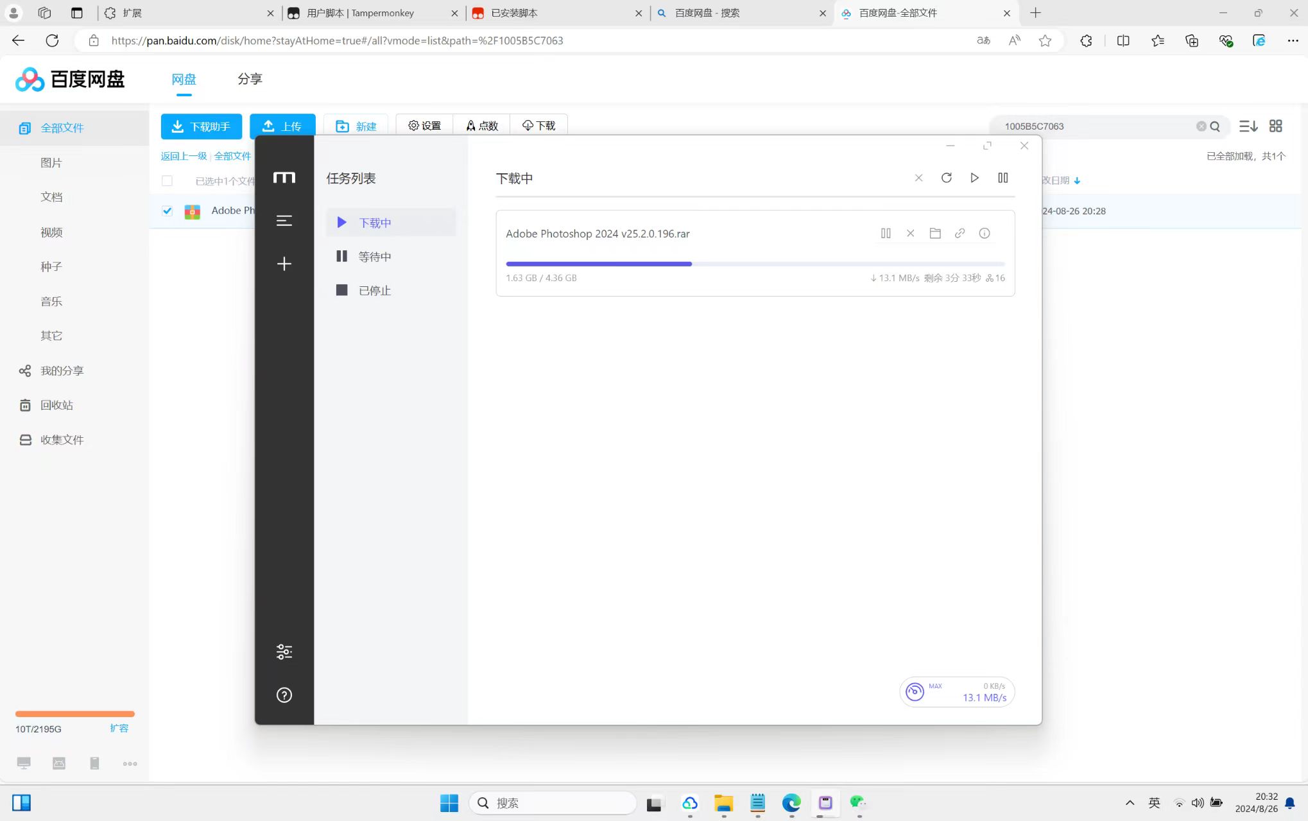
Task: Tick the select-all files checkbox
Action: (x=168, y=181)
